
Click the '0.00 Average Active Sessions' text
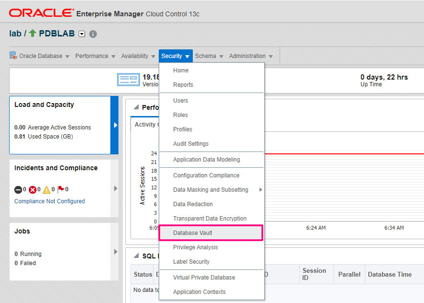click(x=53, y=128)
